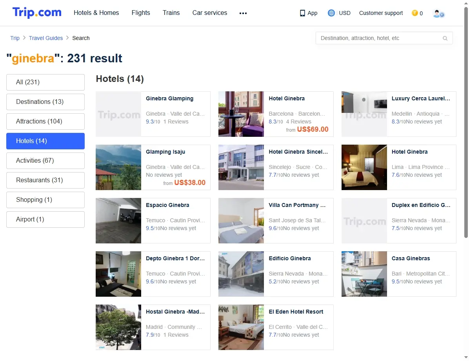Viewport: 469px width, 361px height.
Task: Open Ginebra Glamping hotel card
Action: [x=153, y=114]
